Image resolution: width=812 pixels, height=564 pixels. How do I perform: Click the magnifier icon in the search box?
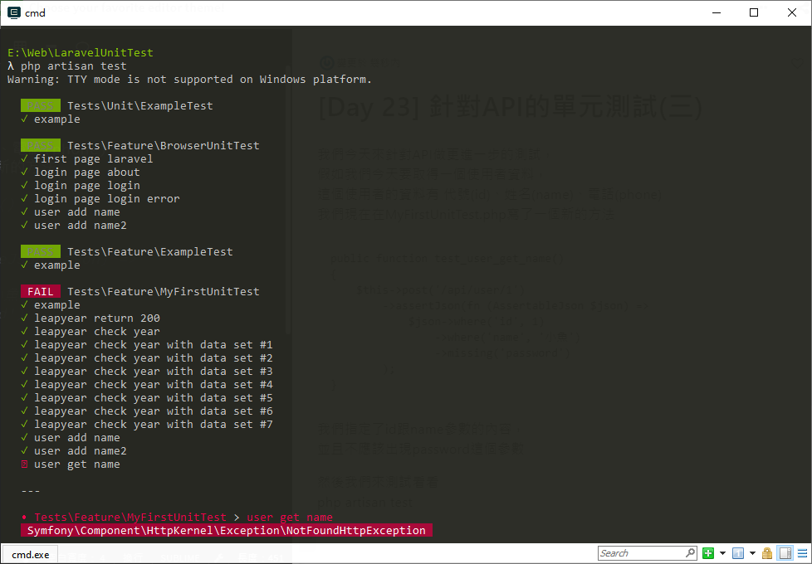[690, 552]
